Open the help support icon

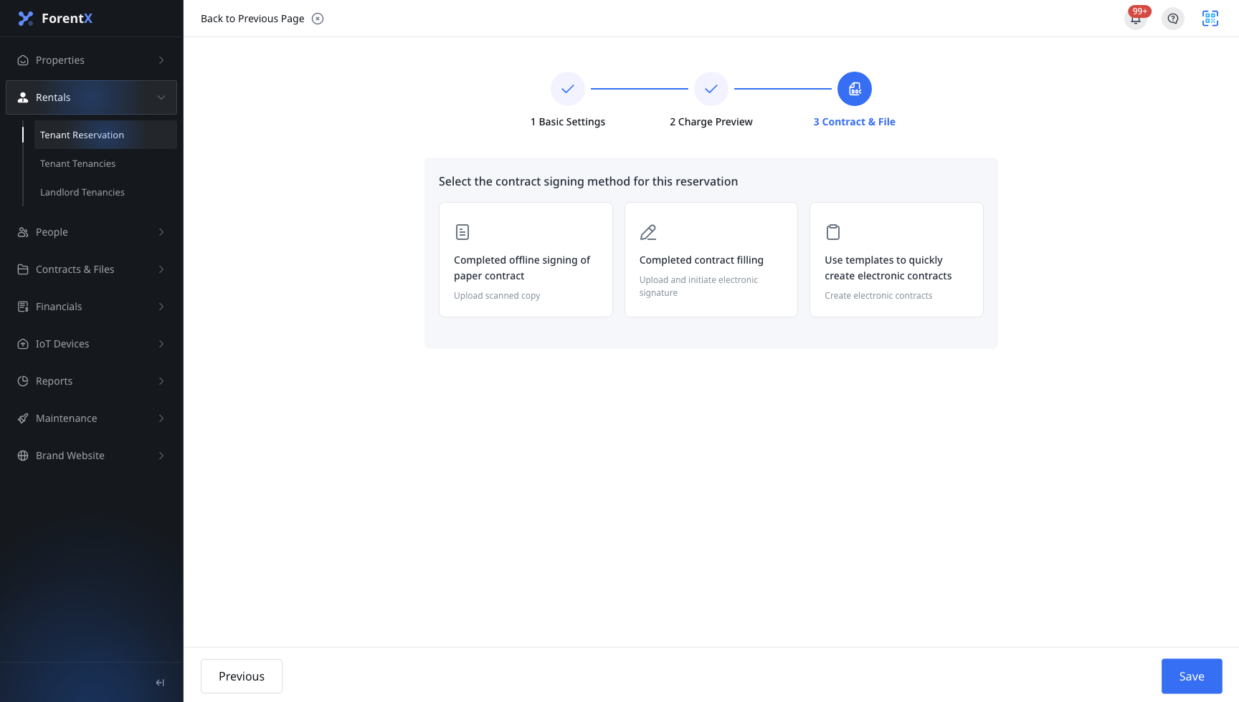click(x=1173, y=19)
